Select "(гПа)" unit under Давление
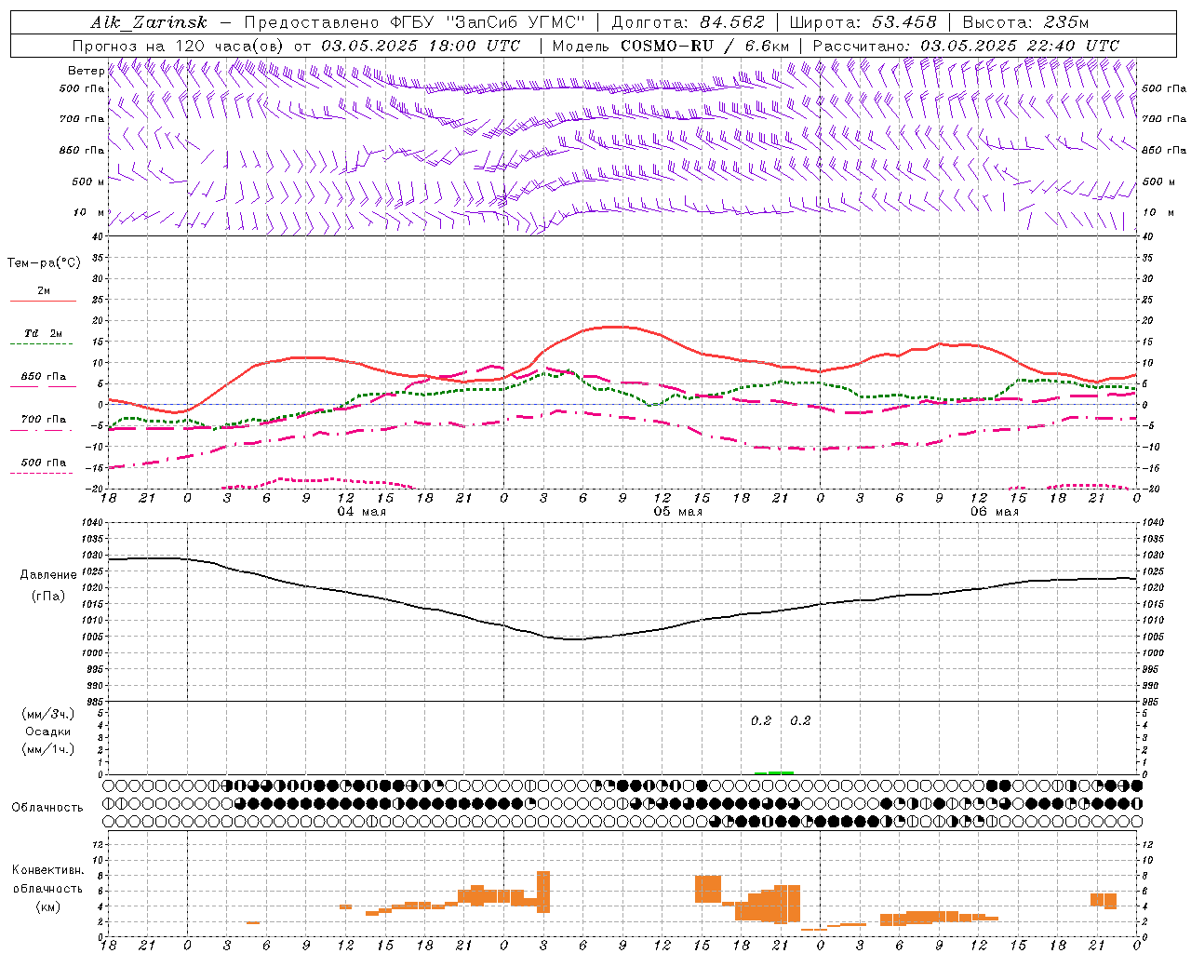 click(x=48, y=597)
